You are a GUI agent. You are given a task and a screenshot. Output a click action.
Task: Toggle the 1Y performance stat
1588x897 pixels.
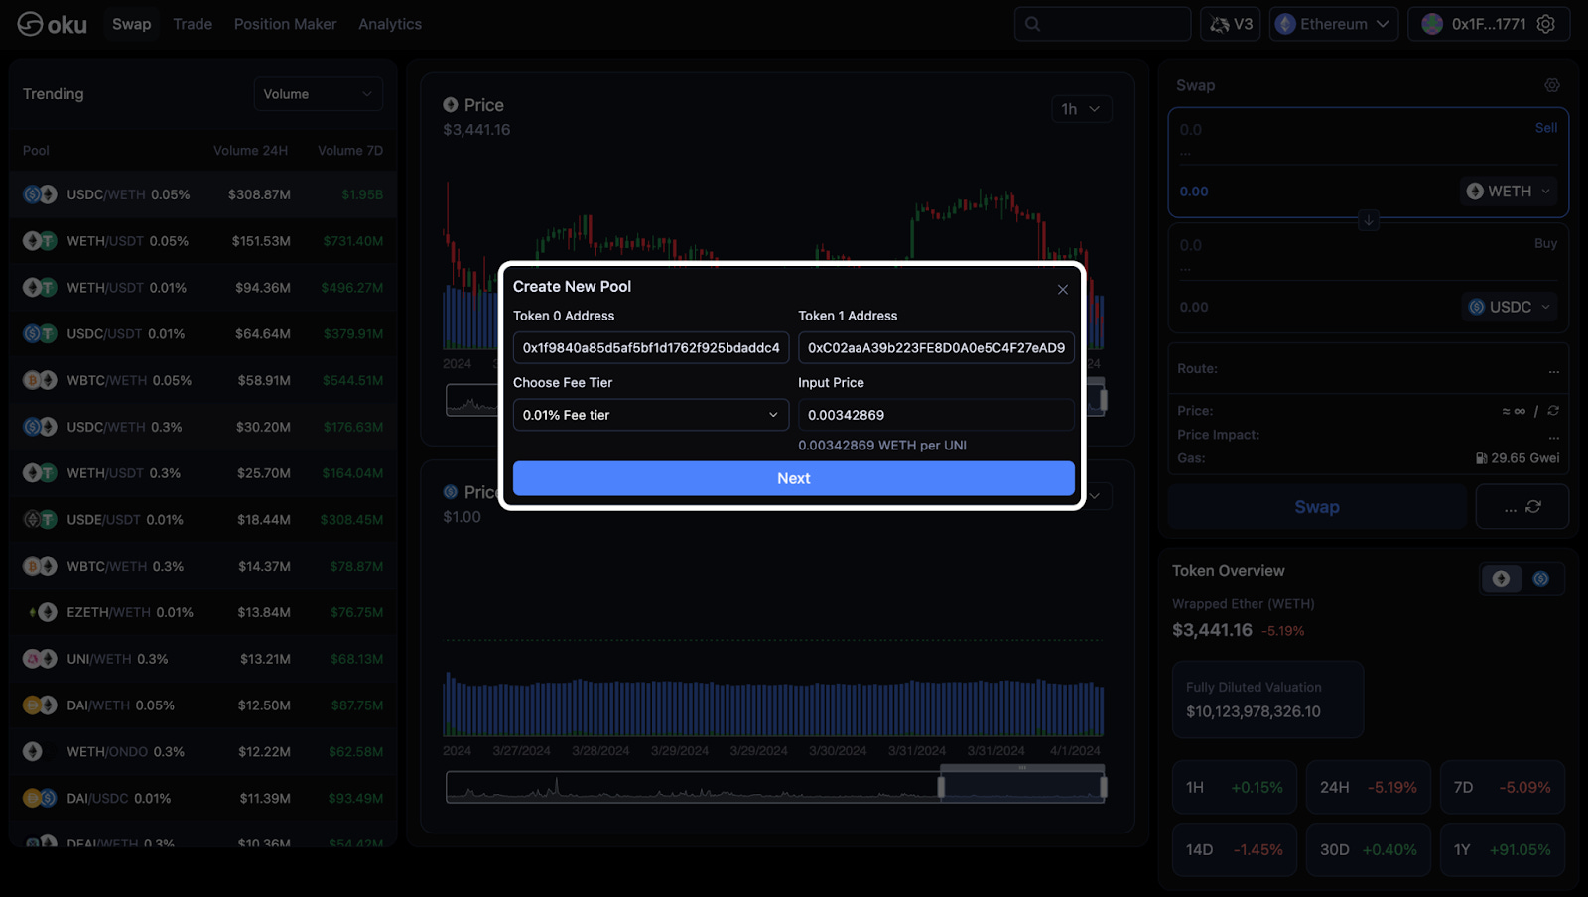coord(1502,849)
